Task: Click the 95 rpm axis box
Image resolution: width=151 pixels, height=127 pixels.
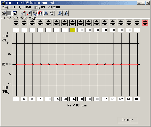Action: click(x=73, y=99)
